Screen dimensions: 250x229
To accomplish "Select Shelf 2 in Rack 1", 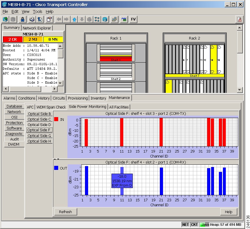I will [x=116, y=72].
